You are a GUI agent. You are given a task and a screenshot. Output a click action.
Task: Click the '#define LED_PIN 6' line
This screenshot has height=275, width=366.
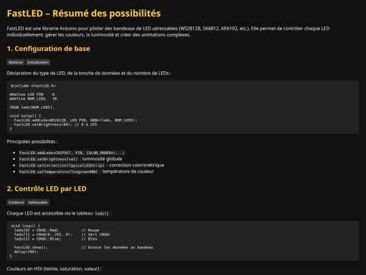(33, 94)
